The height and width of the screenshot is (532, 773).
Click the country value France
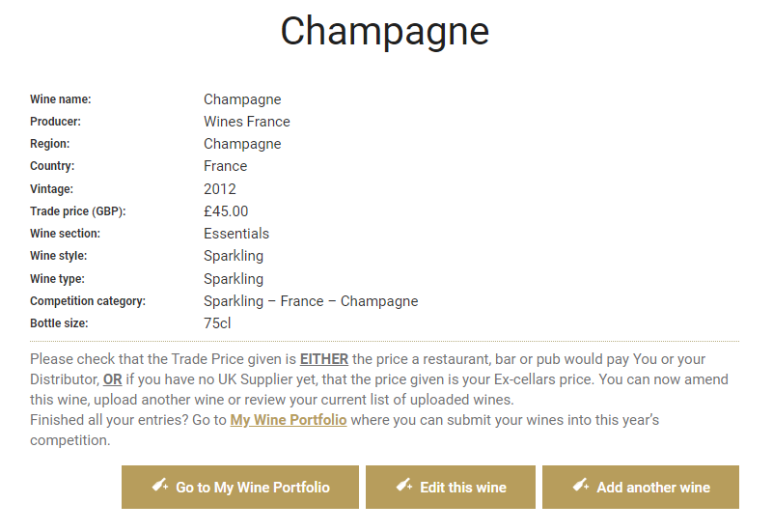[x=225, y=166]
